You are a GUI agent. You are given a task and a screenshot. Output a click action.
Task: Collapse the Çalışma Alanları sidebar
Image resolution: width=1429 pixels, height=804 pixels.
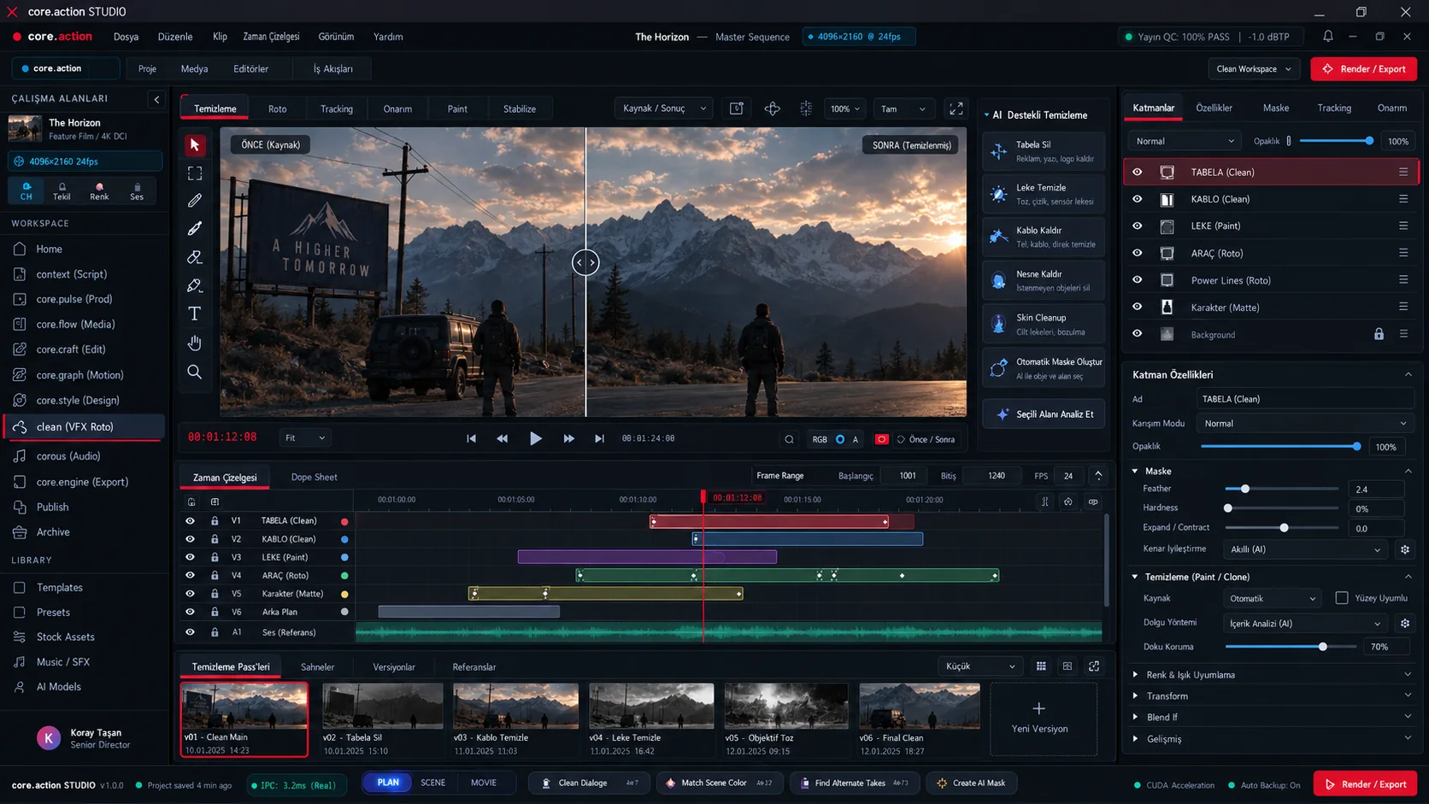[156, 99]
